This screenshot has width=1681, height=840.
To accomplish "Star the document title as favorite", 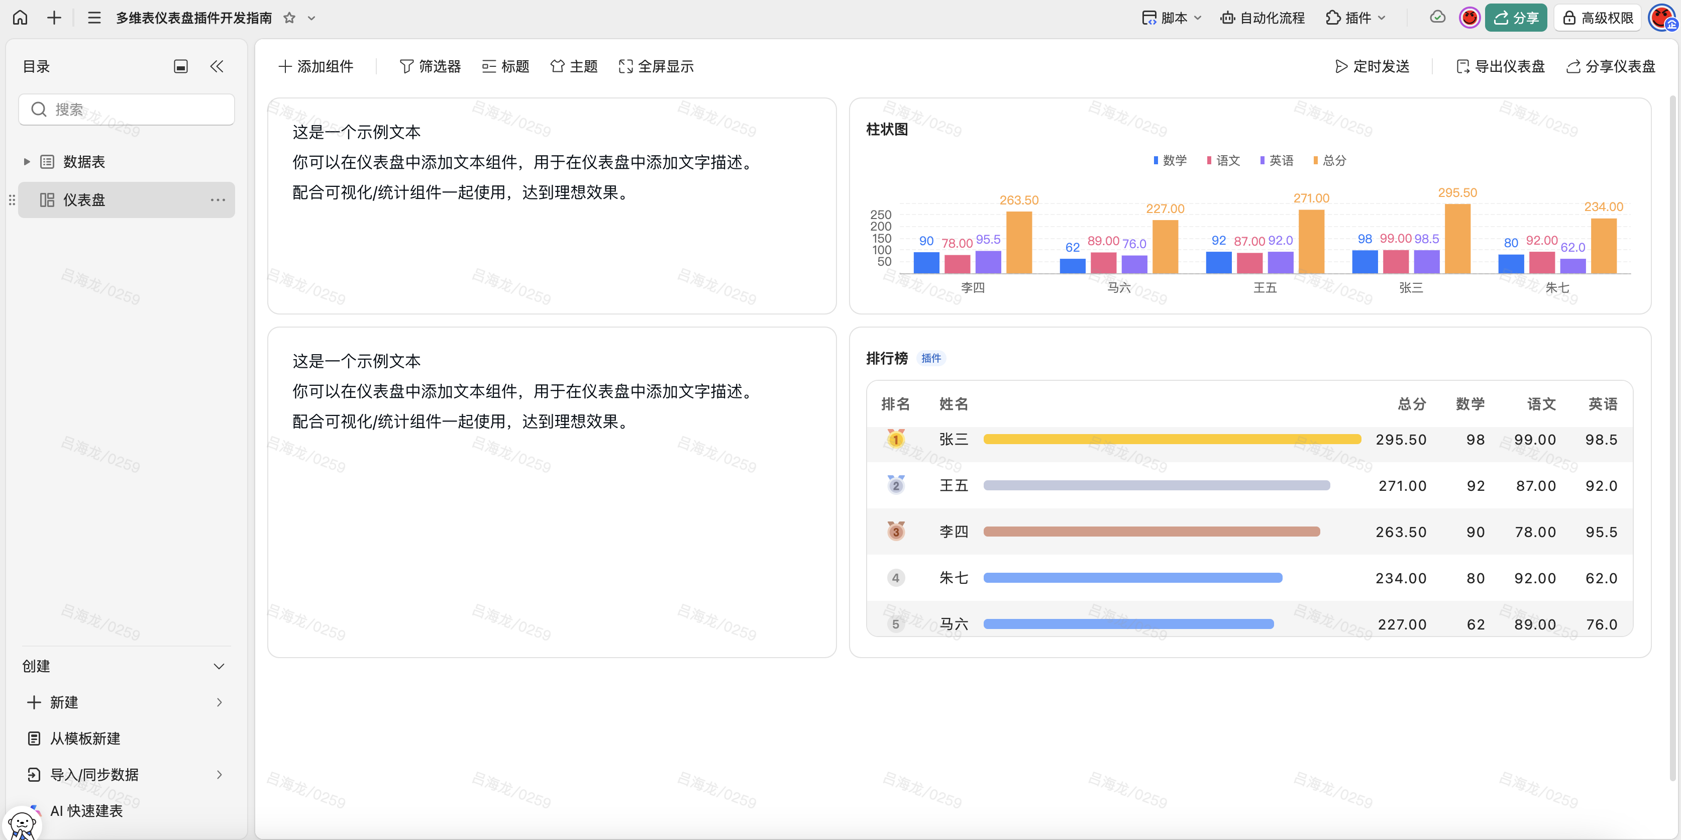I will coord(289,18).
